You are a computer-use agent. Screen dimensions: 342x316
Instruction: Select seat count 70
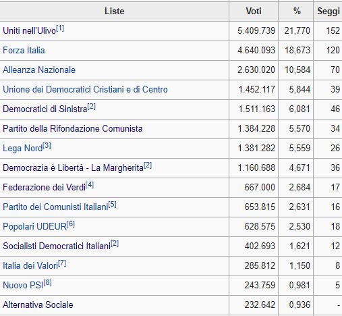coord(335,70)
